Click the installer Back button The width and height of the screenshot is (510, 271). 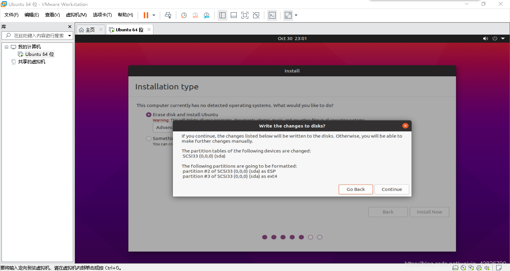click(388, 212)
